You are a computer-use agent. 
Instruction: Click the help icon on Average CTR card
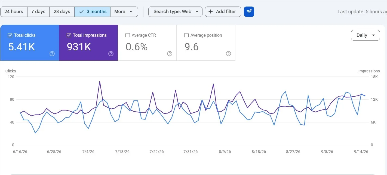(170, 54)
